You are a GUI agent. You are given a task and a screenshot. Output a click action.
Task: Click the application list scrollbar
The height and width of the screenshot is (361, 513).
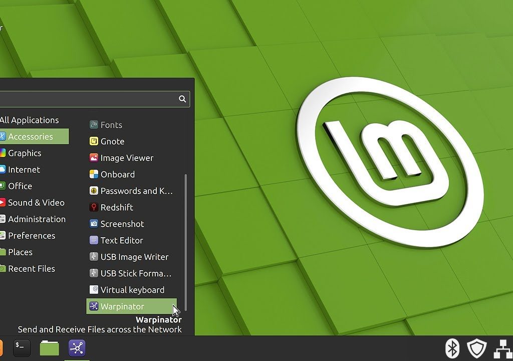(x=186, y=242)
